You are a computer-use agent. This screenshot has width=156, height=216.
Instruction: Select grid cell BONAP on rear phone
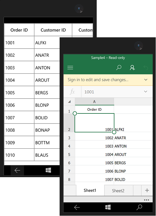point(47,130)
